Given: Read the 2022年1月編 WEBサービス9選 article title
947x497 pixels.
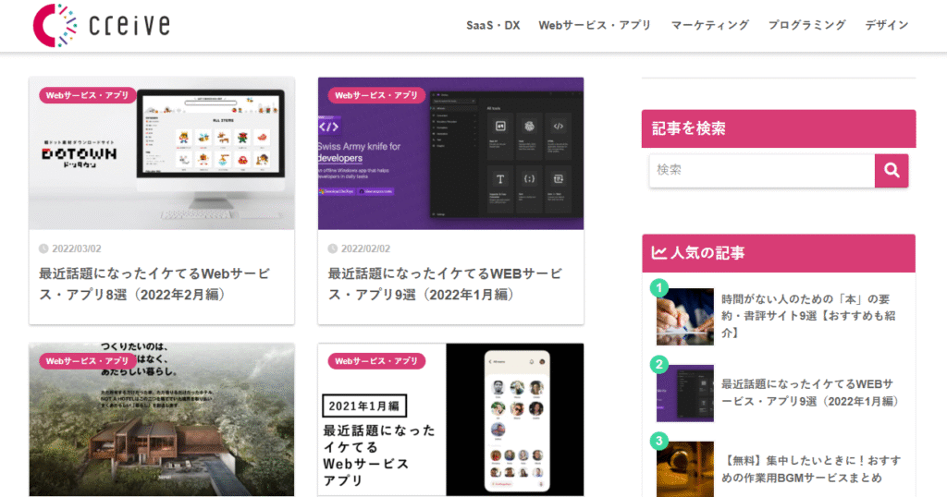Looking at the screenshot, I should [x=445, y=285].
